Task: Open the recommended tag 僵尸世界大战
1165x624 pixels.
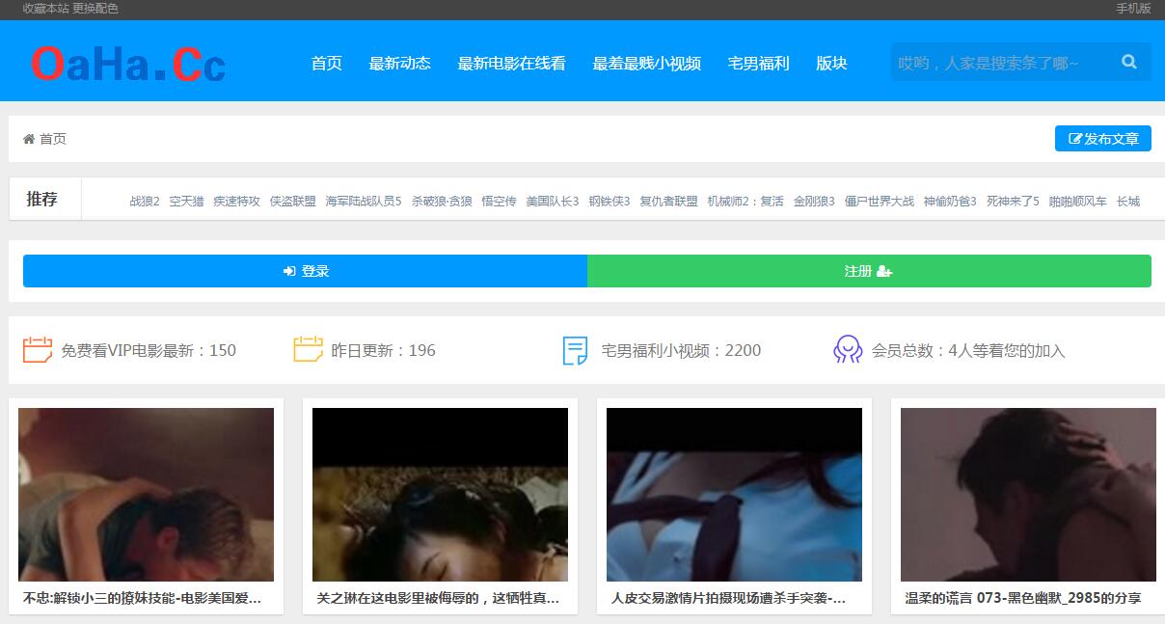Action: click(879, 202)
